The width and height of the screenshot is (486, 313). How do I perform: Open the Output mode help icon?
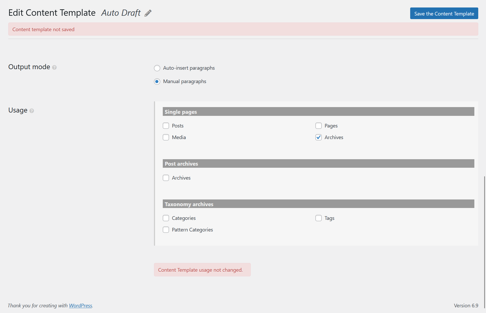54,67
